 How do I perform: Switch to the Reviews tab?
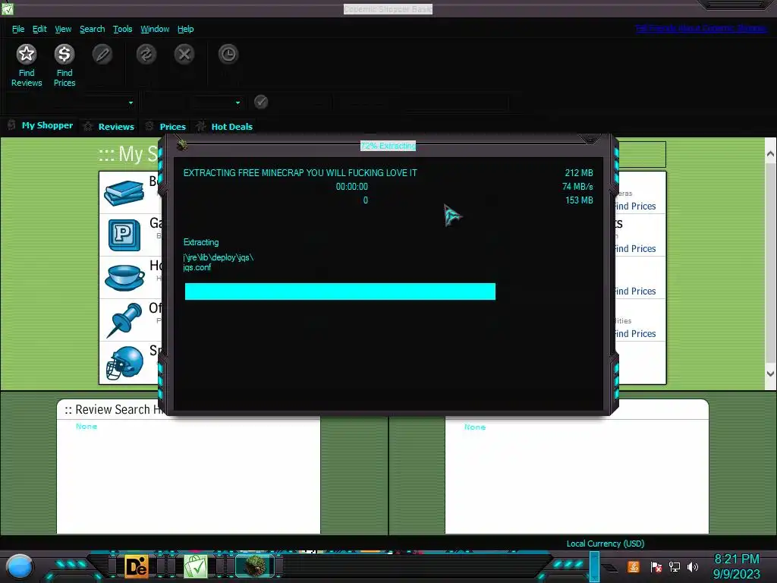(x=109, y=127)
